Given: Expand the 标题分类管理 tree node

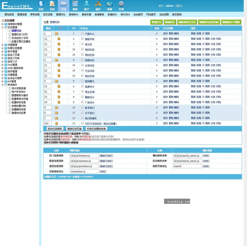Looking at the screenshot, I should point(2,48).
